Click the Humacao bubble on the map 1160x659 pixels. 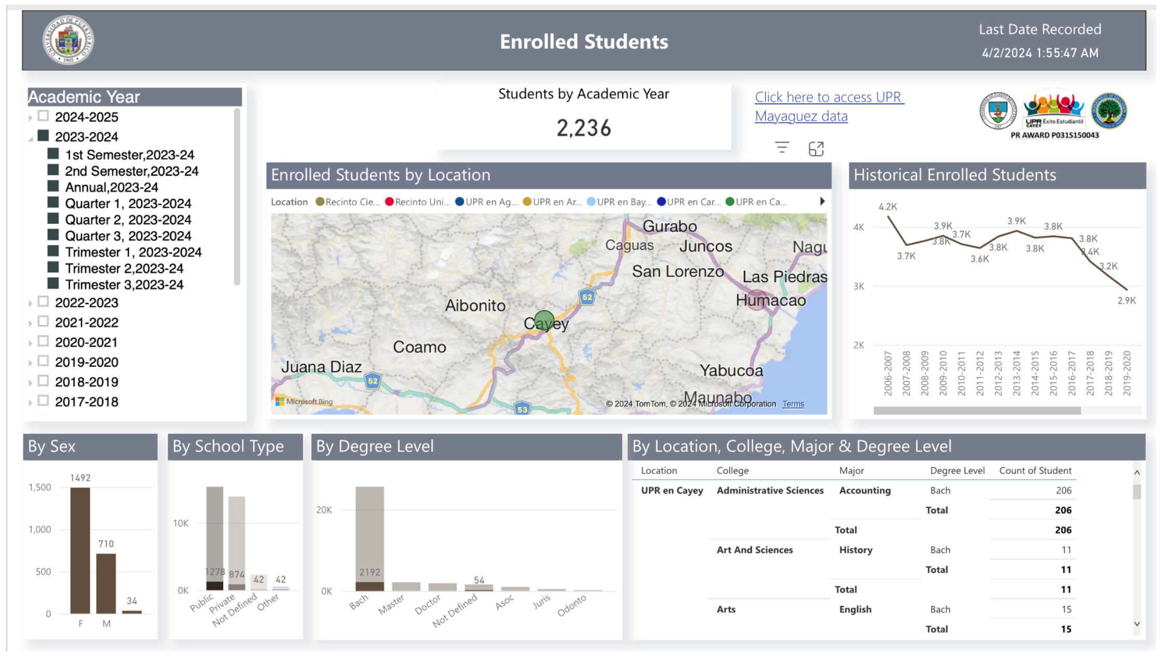pos(757,300)
